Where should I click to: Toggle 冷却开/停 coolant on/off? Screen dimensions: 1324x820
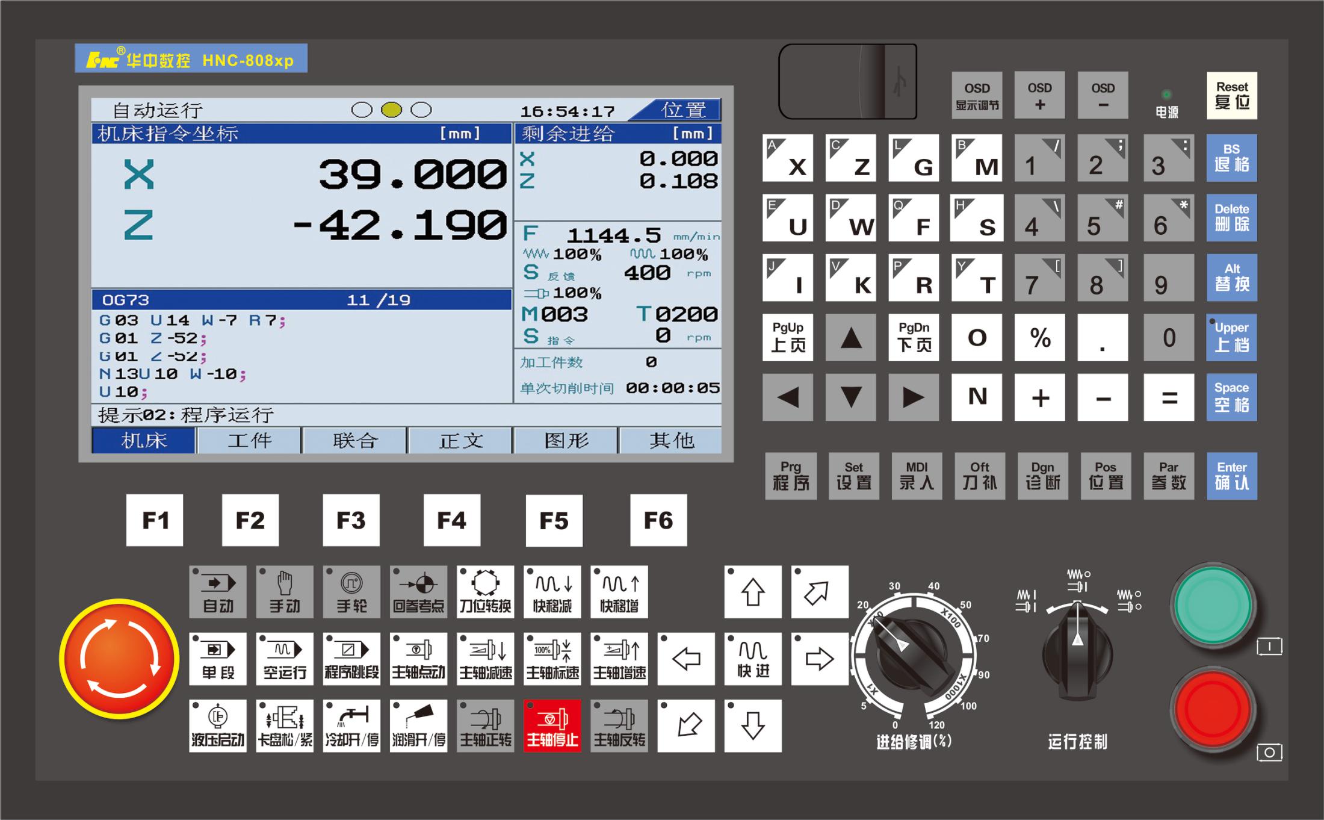coord(351,725)
